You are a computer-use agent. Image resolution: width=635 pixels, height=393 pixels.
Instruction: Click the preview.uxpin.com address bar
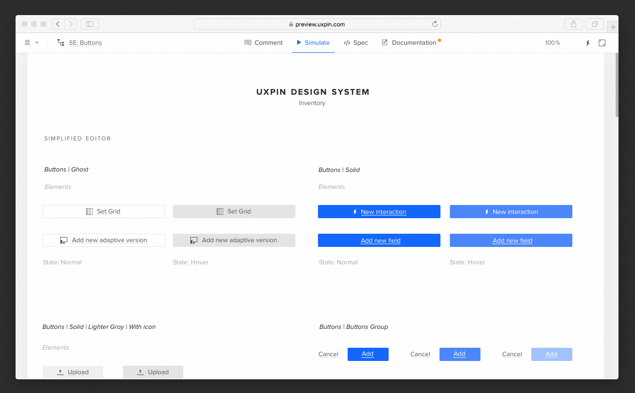[x=317, y=24]
